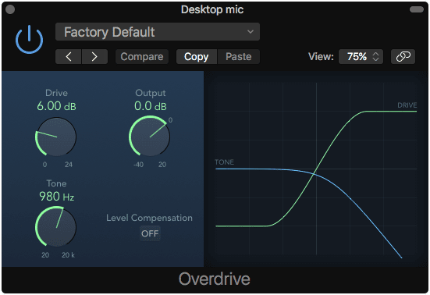The height and width of the screenshot is (295, 430).
Task: Click the Tone knob
Action: (56, 227)
